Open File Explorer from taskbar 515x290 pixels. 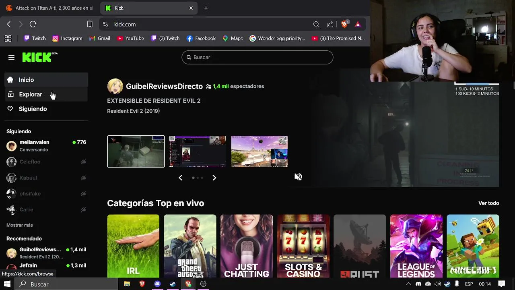(x=127, y=284)
